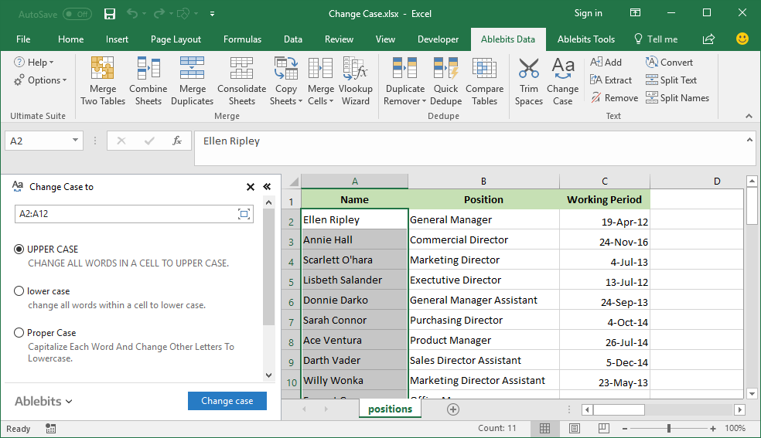The image size is (761, 438).
Task: Switch to Page Layout view icon
Action: pyautogui.click(x=575, y=428)
